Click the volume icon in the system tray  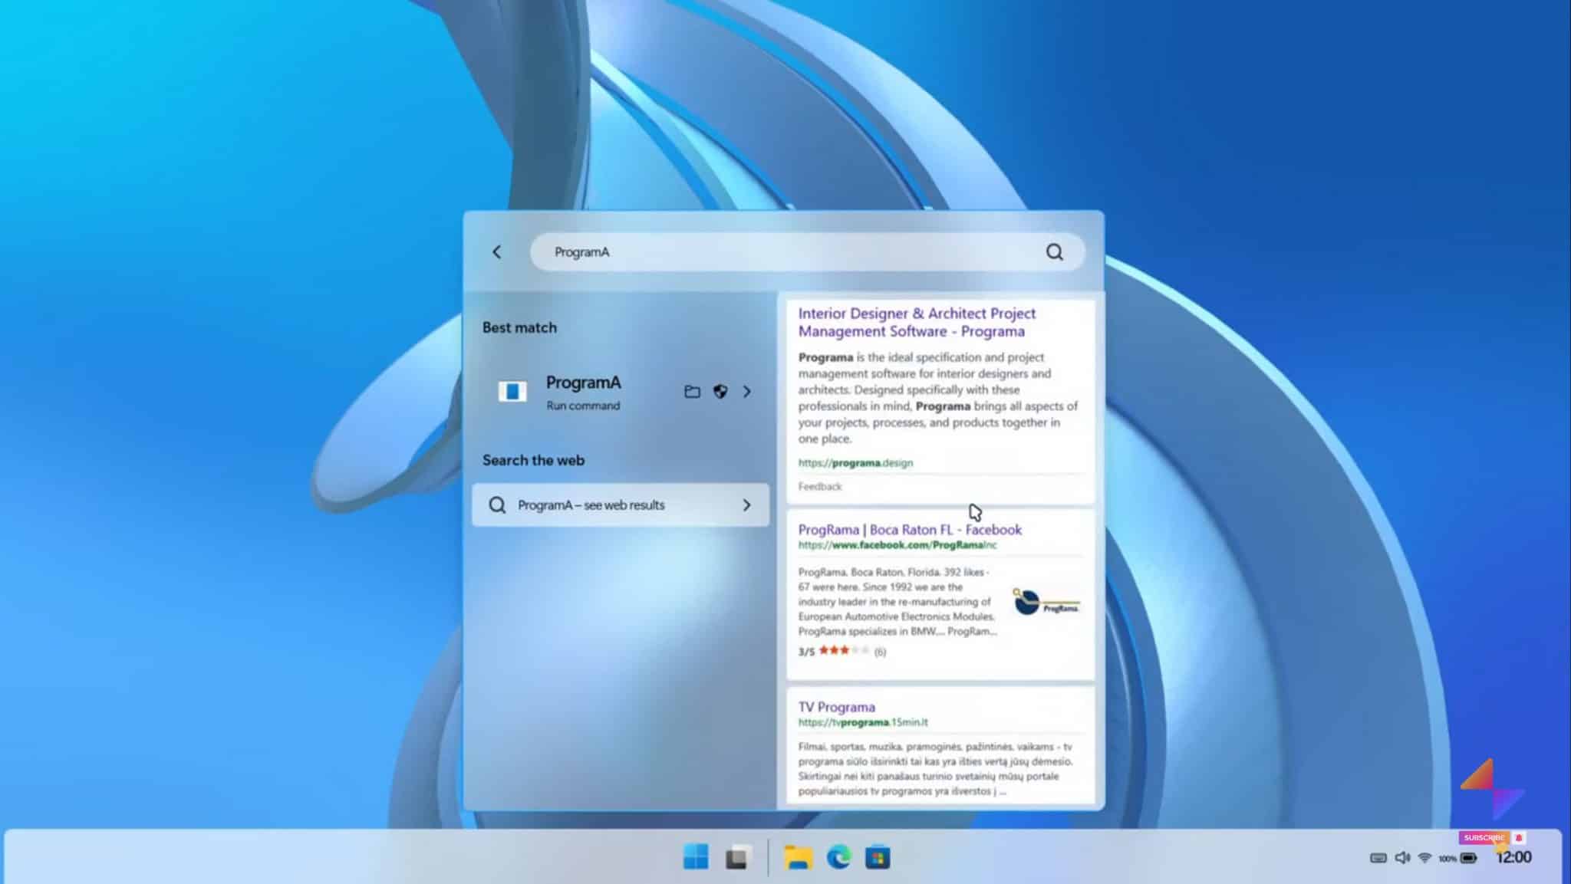pos(1405,857)
